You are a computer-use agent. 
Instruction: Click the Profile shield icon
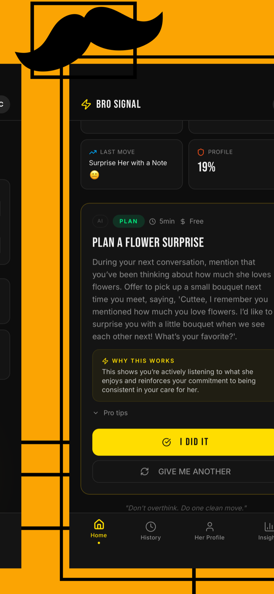coord(201,152)
